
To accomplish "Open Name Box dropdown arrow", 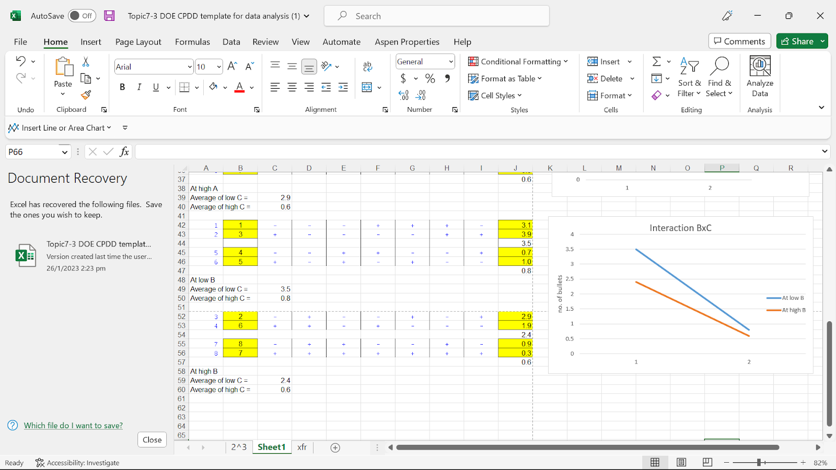I will coord(65,152).
